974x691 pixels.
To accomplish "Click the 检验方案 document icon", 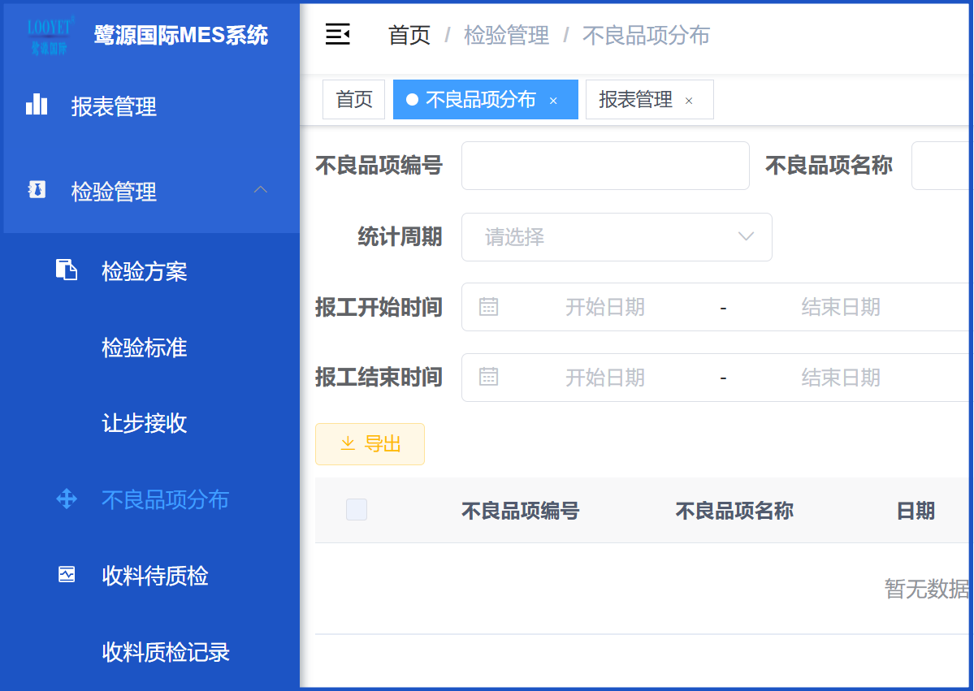I will (x=67, y=270).
